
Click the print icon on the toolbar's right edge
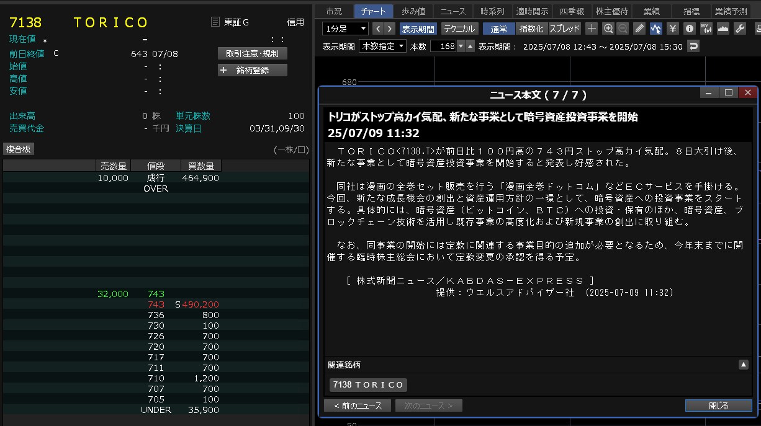click(757, 29)
